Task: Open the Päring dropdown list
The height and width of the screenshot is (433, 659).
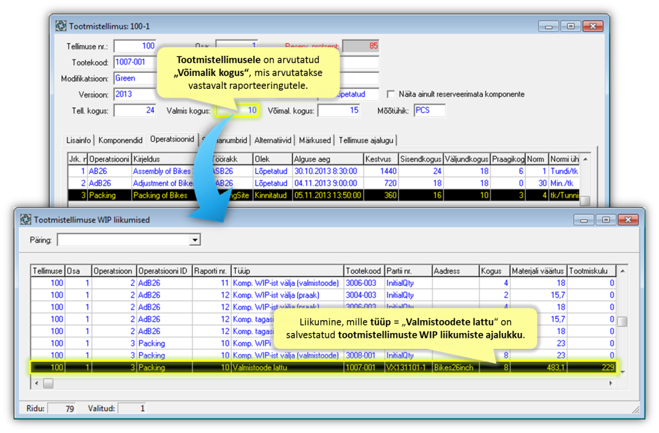Action: 194,240
